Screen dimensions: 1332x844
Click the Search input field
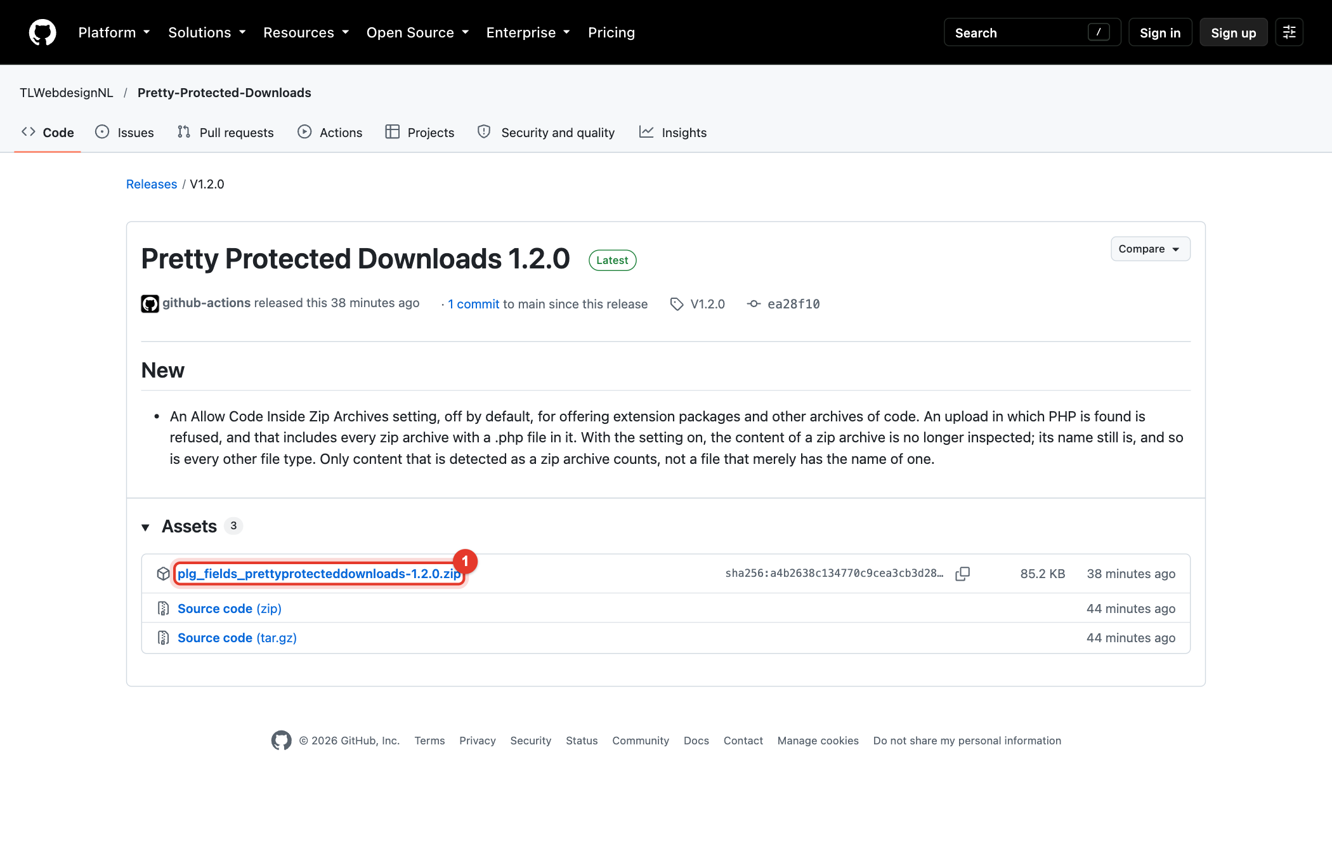[x=1032, y=32]
